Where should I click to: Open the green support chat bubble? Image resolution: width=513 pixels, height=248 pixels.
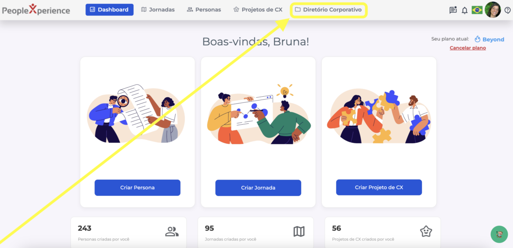point(499,234)
